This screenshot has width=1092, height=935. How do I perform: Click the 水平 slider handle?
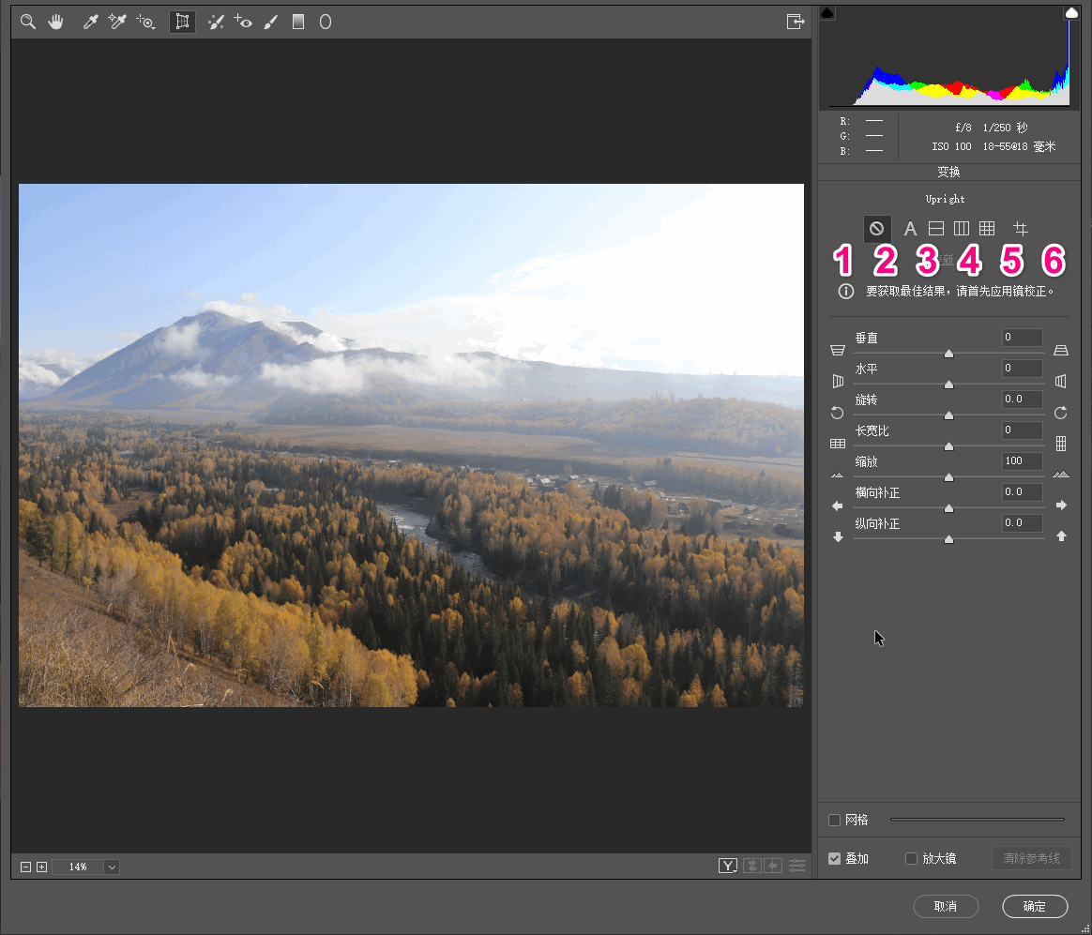pos(948,385)
